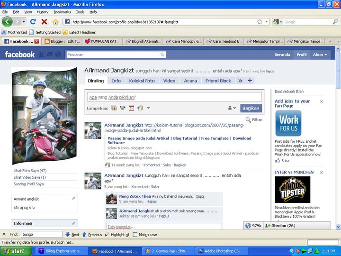Edit the Armand angkiZt box with pencil
This screenshot has height=256, width=341.
pos(73,198)
